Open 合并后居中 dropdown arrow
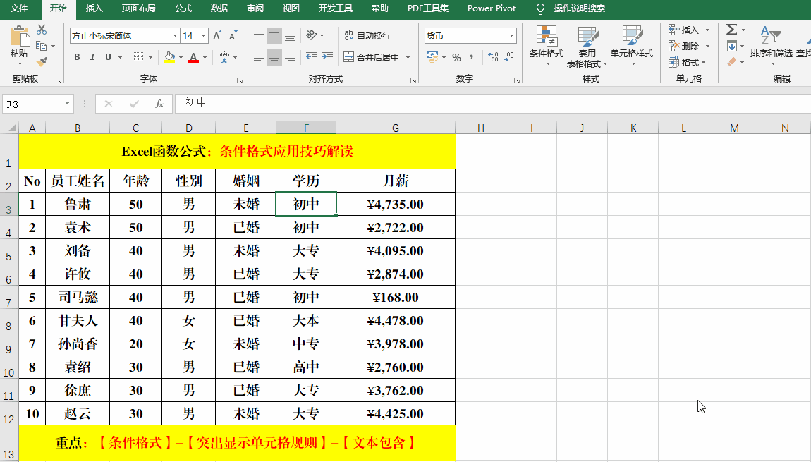This screenshot has width=811, height=462. click(x=408, y=57)
